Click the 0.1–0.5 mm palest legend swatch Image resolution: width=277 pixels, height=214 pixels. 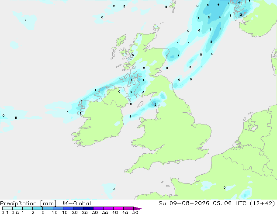pos(7,208)
